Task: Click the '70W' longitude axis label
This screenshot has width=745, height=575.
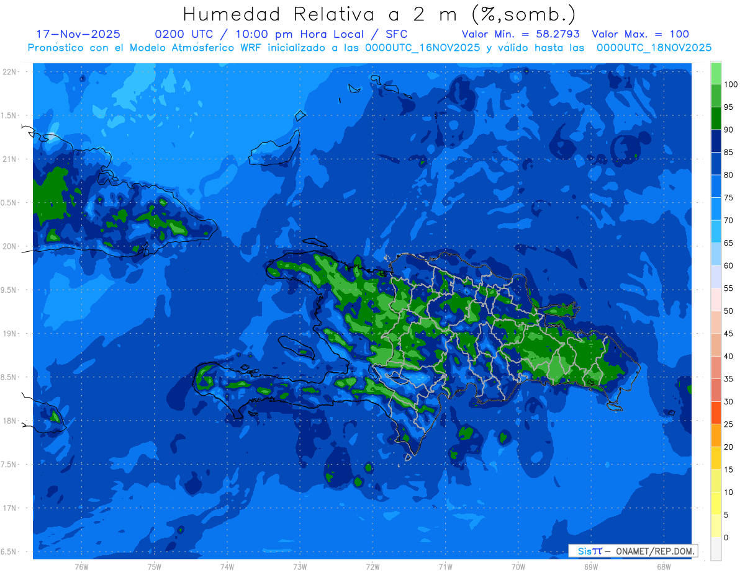Action: [518, 566]
